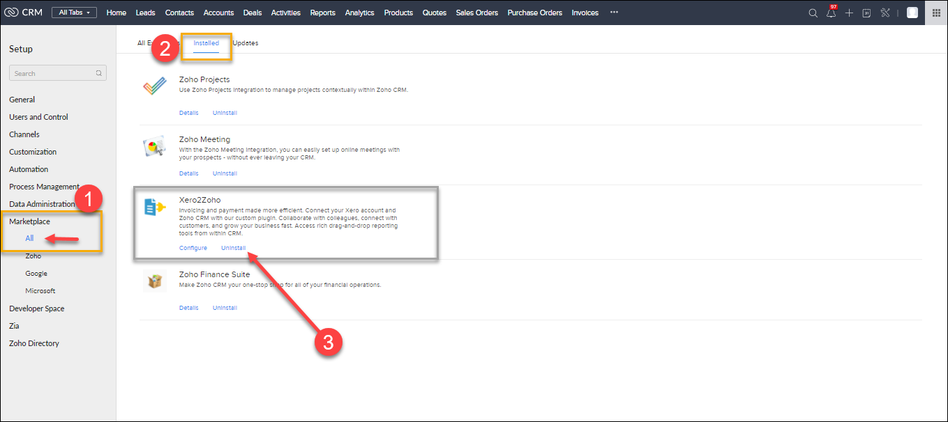Open Details for Zoho Projects
This screenshot has height=422, width=948.
(x=189, y=113)
